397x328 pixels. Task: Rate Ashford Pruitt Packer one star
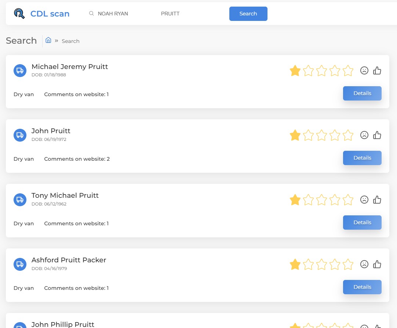[x=295, y=264]
